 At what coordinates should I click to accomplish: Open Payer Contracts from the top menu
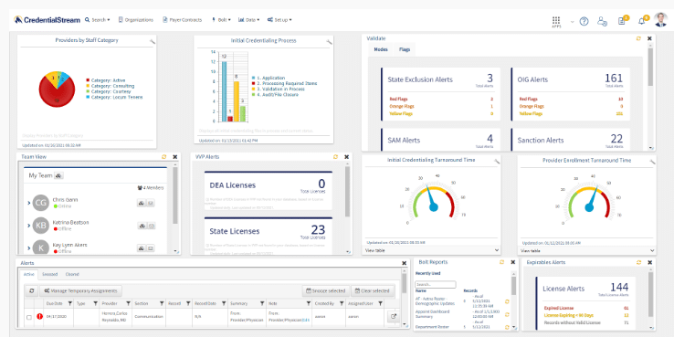coord(183,20)
